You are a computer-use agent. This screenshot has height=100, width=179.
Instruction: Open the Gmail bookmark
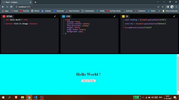click(x=14, y=11)
